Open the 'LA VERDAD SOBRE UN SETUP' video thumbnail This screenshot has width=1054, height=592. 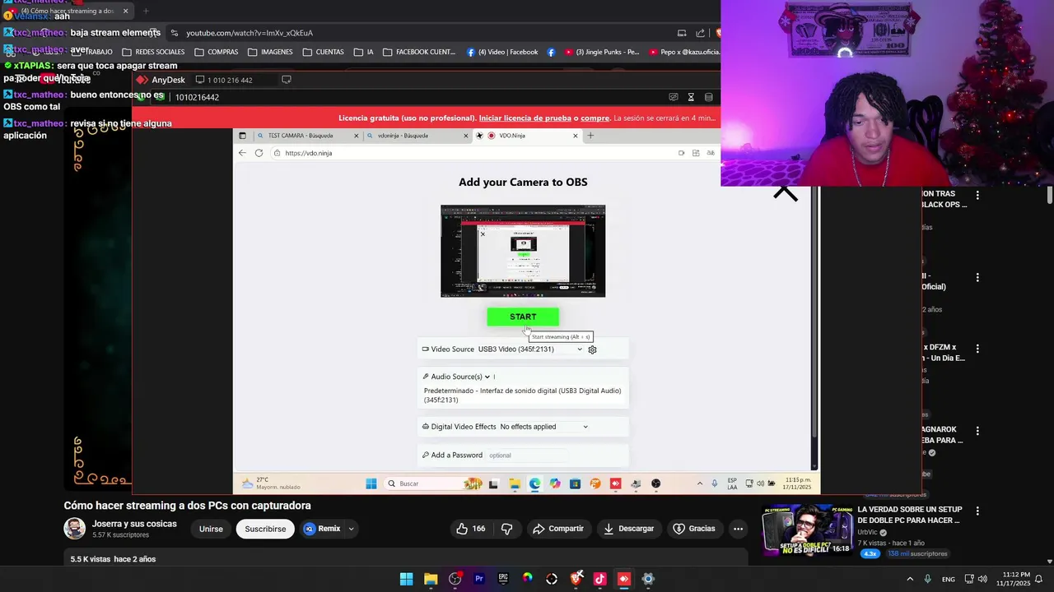[x=807, y=530]
